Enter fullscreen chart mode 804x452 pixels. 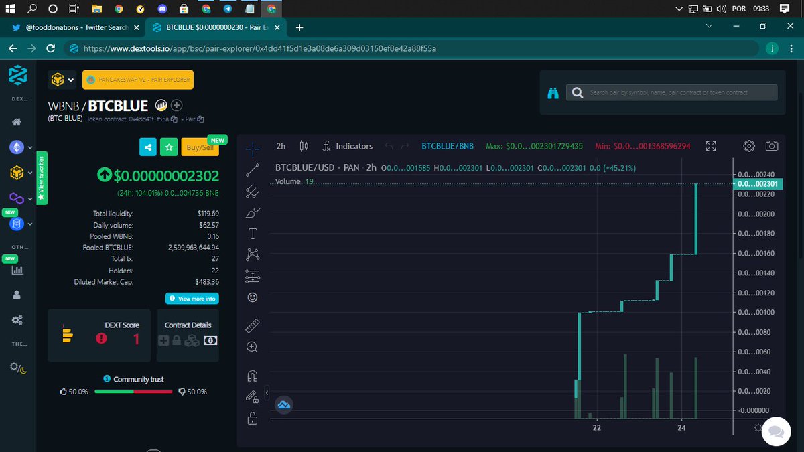pos(712,146)
